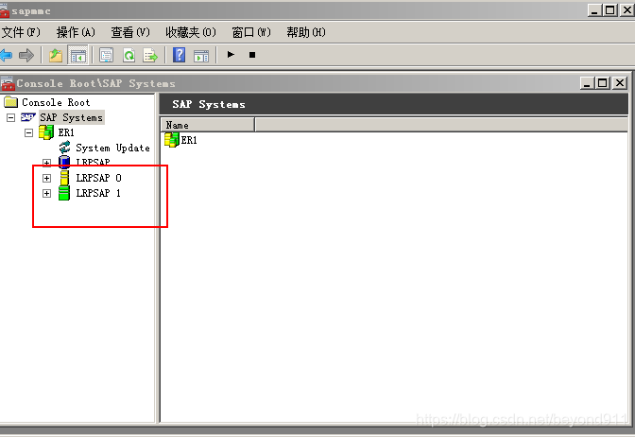Click the Forward arrow toolbar icon
The width and height of the screenshot is (635, 437).
(26, 55)
